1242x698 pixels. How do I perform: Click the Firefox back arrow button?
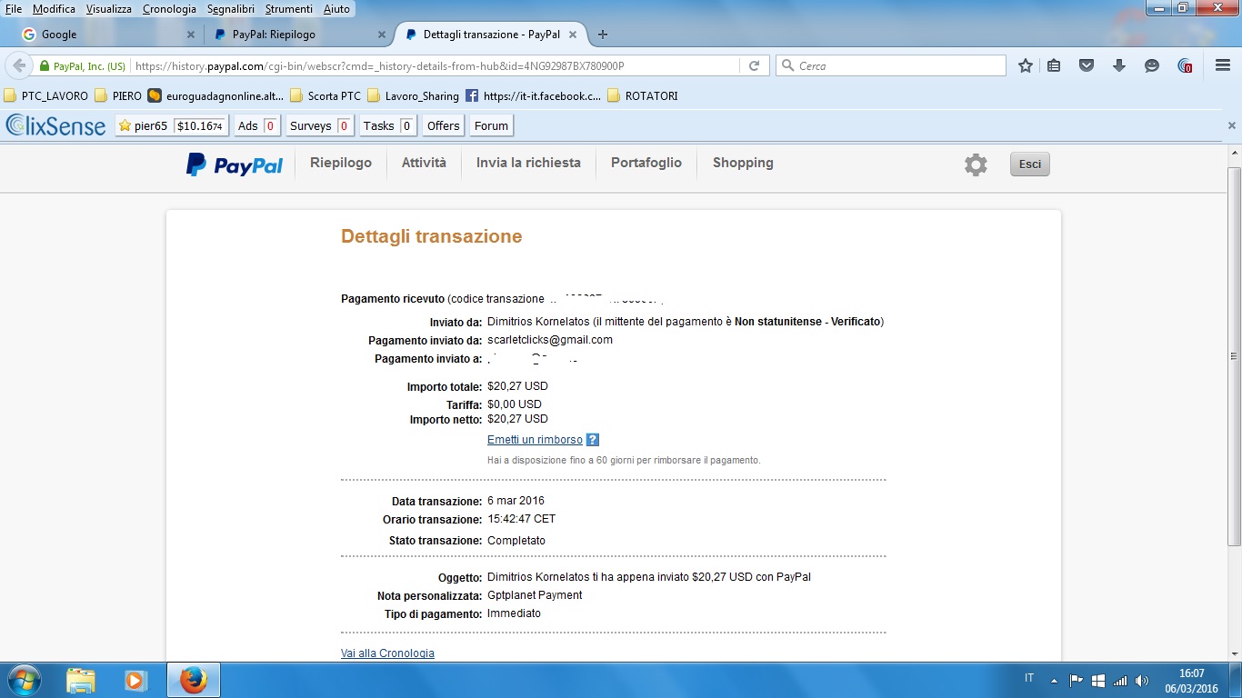click(19, 65)
